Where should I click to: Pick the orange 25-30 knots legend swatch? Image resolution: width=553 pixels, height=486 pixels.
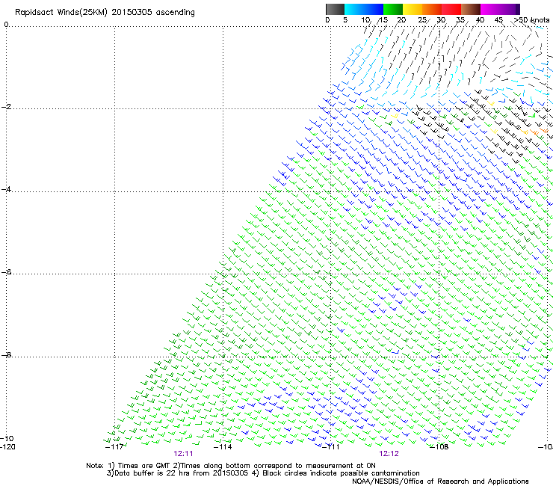pos(432,9)
